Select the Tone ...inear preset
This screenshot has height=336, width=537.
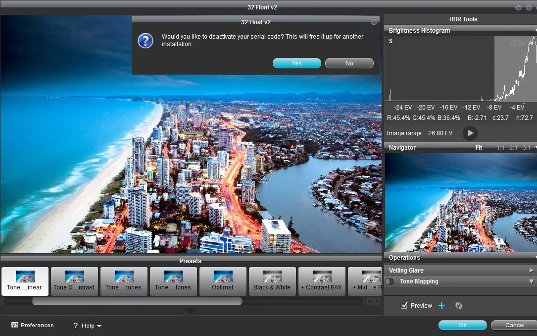coord(25,281)
